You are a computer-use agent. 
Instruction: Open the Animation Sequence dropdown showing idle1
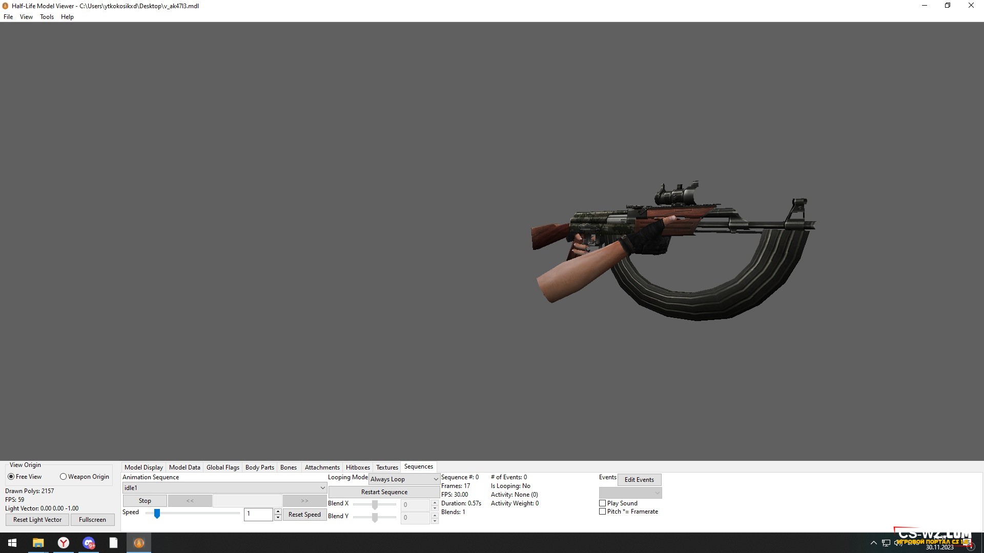[224, 488]
